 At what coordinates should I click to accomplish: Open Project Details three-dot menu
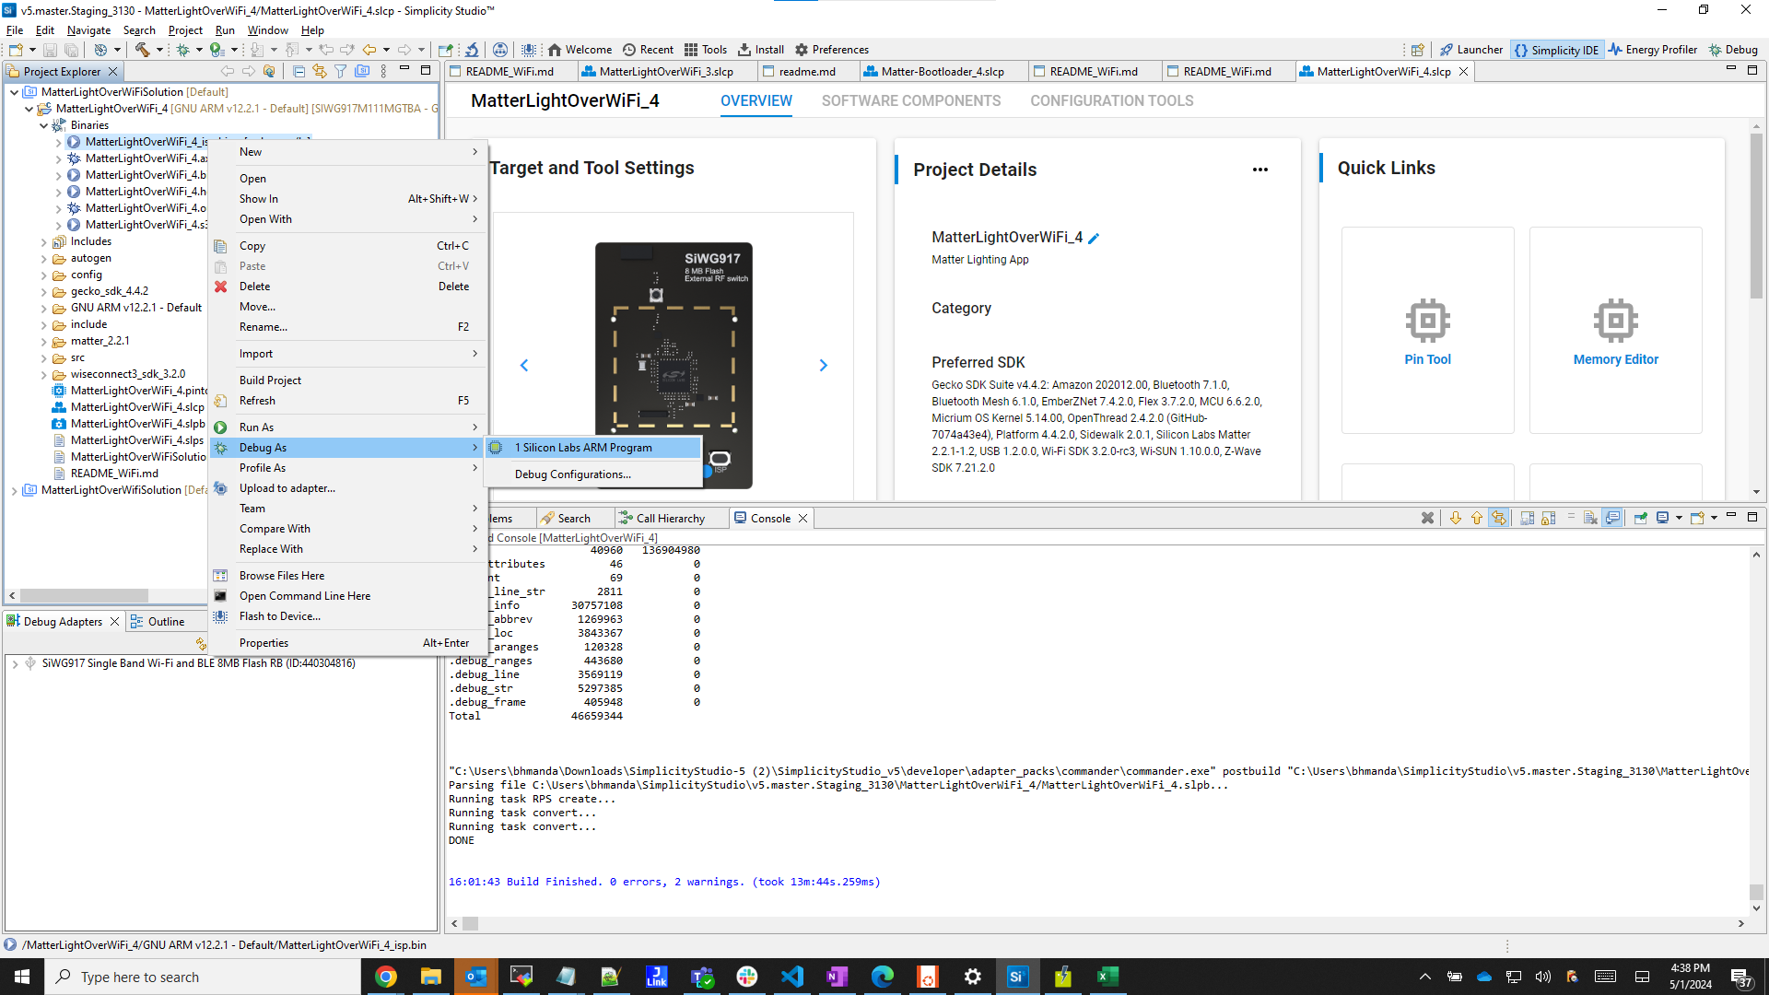(1260, 170)
